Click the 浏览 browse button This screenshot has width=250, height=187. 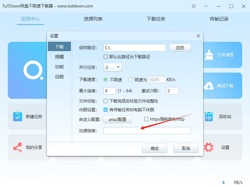click(x=180, y=48)
